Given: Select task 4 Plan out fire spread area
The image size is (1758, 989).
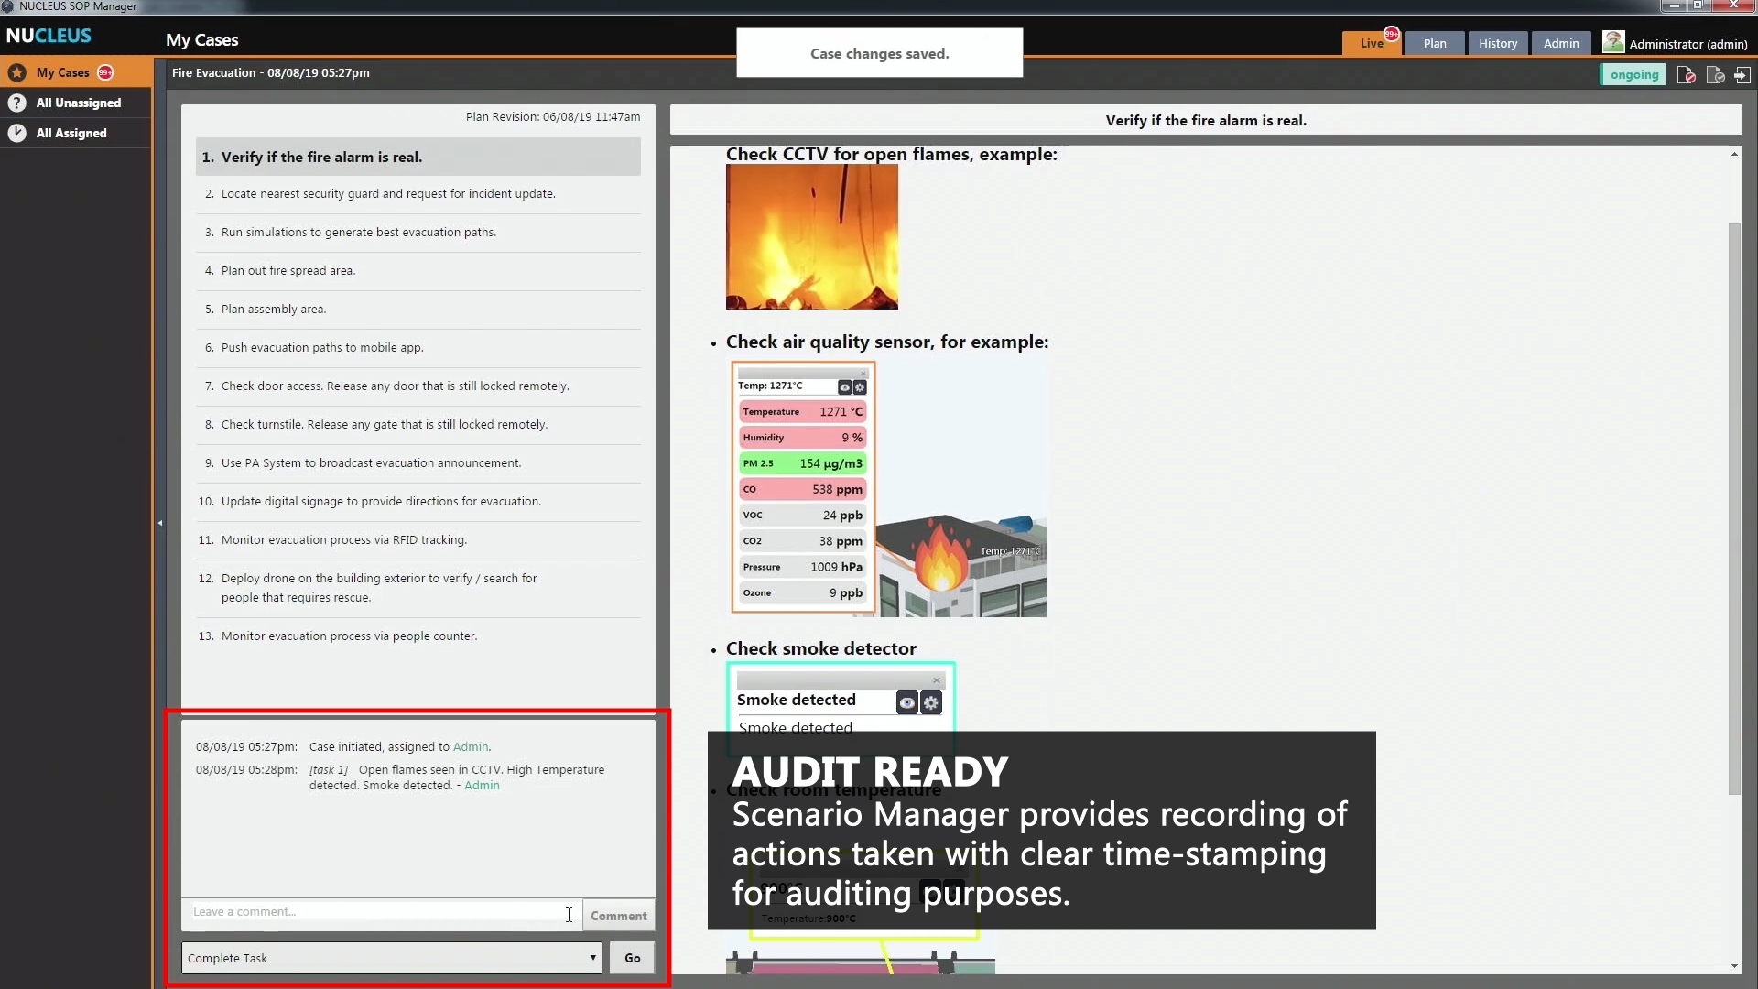Looking at the screenshot, I should click(x=418, y=271).
